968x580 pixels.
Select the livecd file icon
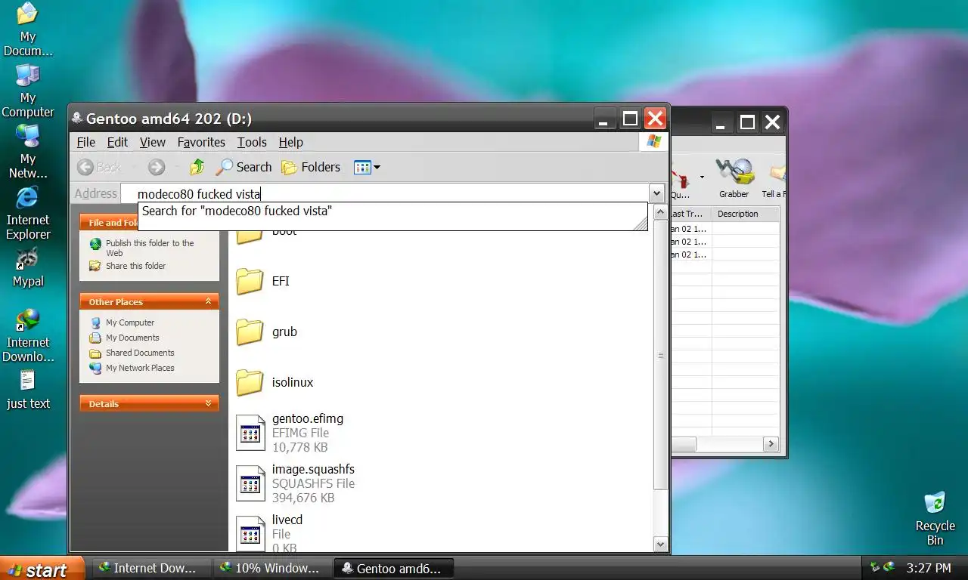[x=250, y=533]
